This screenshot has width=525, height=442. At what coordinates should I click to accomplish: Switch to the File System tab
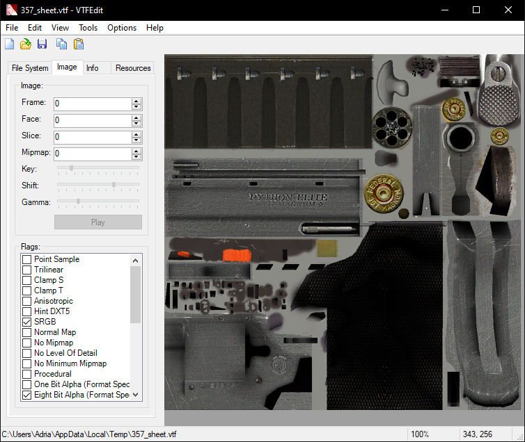30,68
